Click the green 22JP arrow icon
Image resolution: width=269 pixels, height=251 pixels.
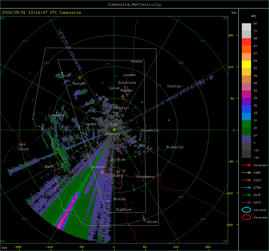[x=246, y=195]
